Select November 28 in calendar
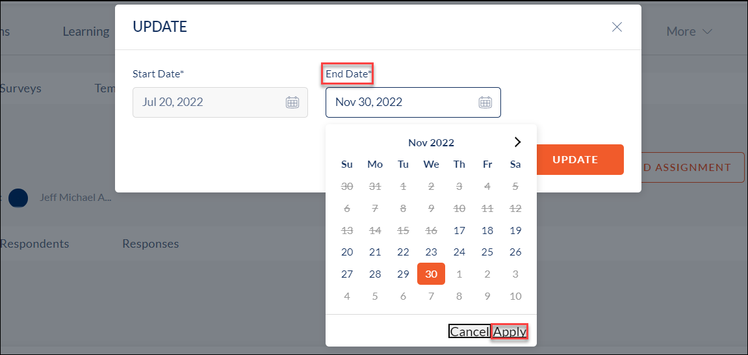The height and width of the screenshot is (355, 748). pyautogui.click(x=375, y=274)
